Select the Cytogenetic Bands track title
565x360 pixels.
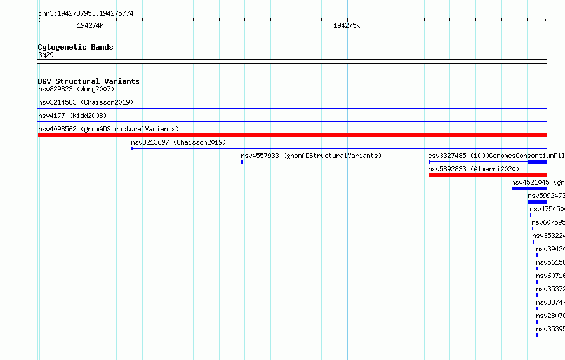pyautogui.click(x=76, y=47)
